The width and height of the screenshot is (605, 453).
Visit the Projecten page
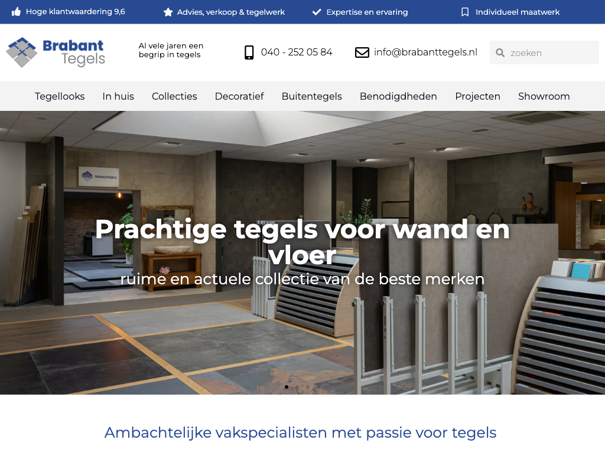(x=477, y=96)
